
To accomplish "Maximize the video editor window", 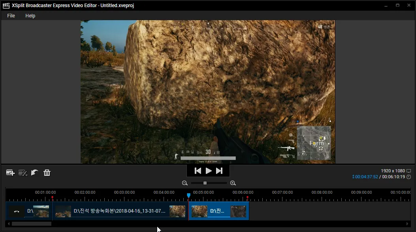I will [397, 5].
